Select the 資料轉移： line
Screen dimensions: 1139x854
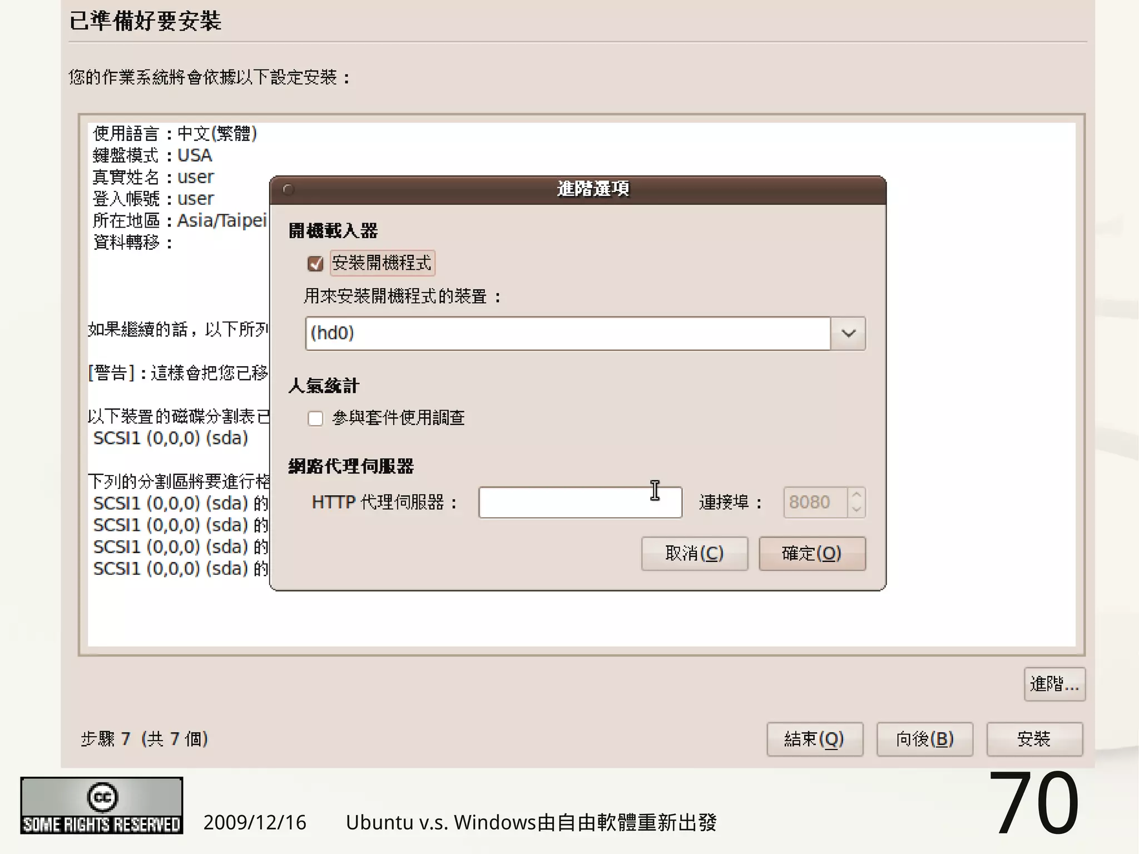[132, 242]
